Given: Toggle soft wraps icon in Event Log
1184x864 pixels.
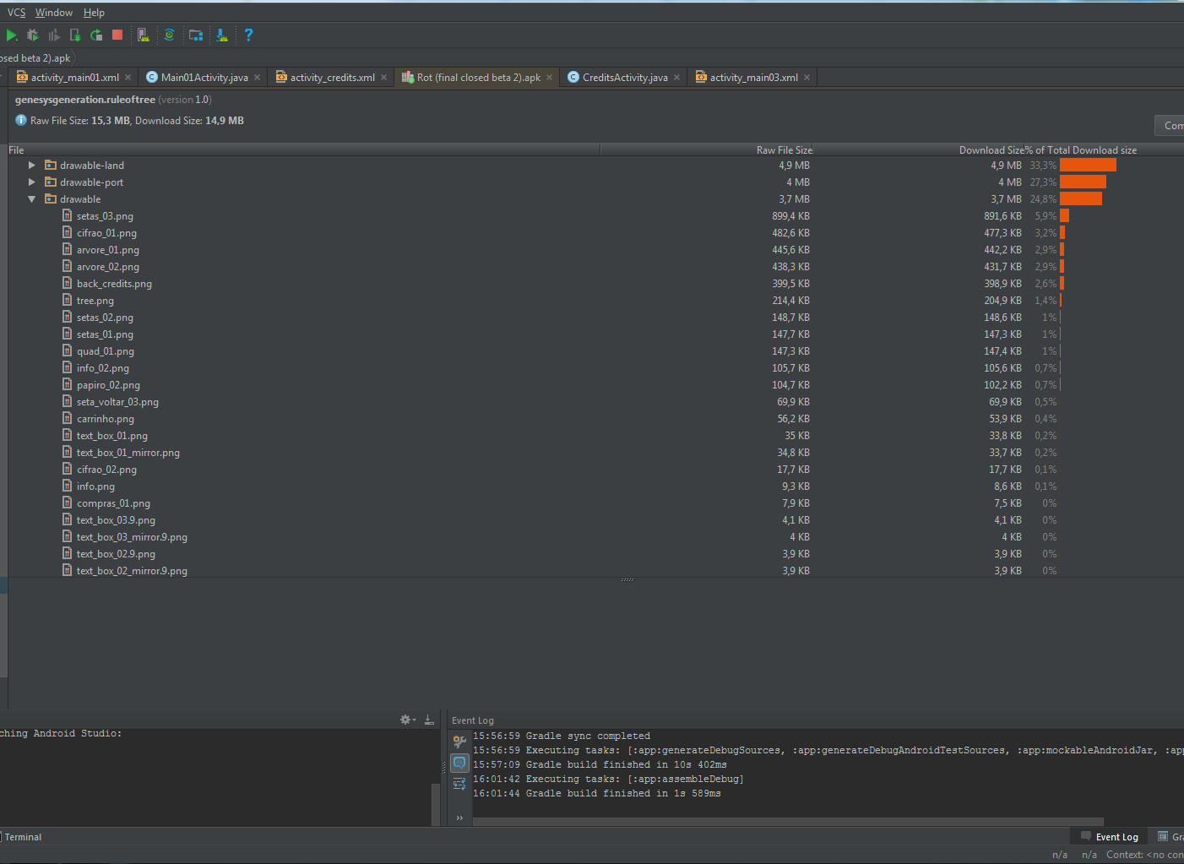Looking at the screenshot, I should (x=459, y=784).
